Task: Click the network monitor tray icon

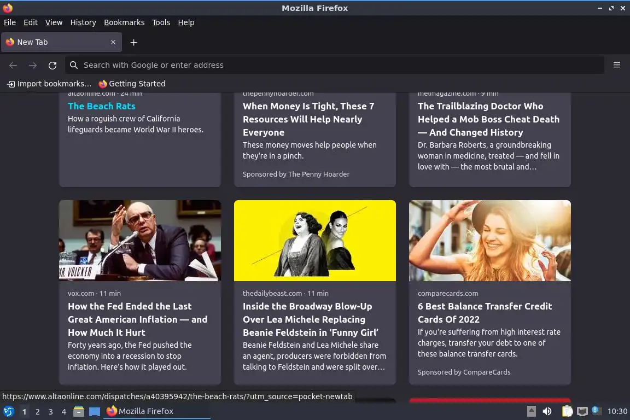Action: click(x=582, y=411)
